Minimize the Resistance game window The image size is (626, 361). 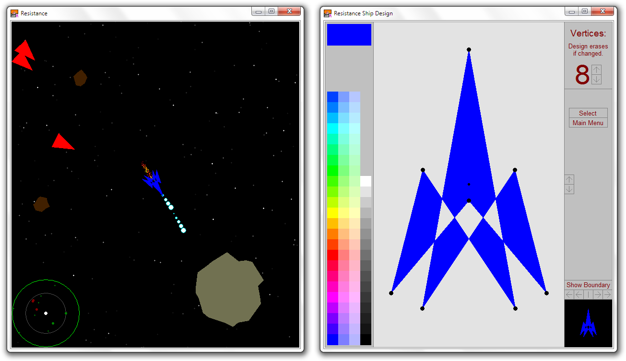pyautogui.click(x=259, y=12)
